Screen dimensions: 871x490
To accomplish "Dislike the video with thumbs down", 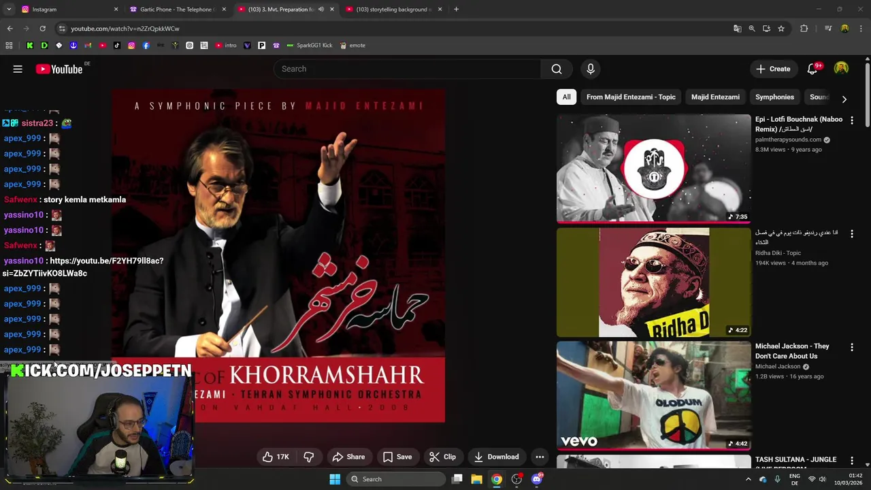I will click(308, 457).
